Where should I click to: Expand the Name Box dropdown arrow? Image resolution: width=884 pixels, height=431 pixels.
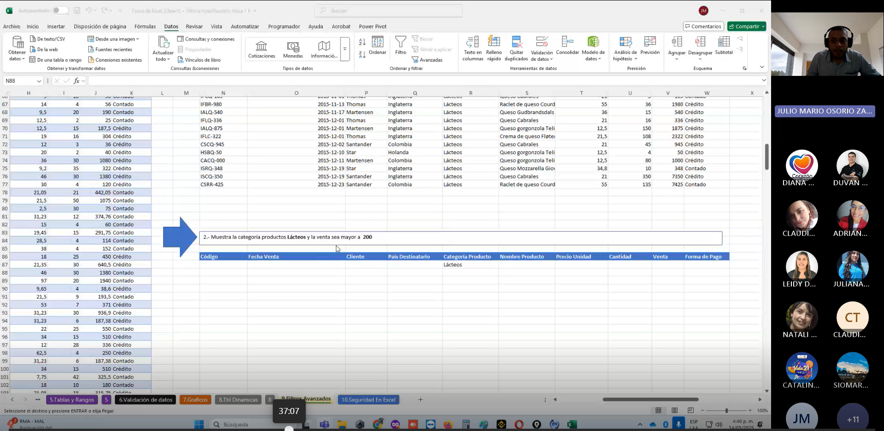coord(39,81)
